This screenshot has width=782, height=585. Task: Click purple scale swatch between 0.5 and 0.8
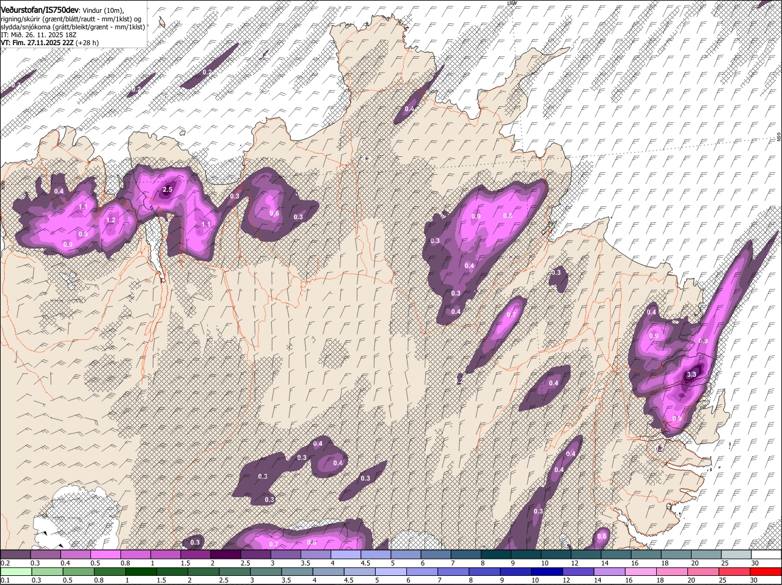(x=105, y=554)
